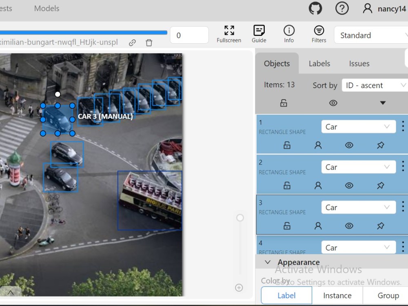This screenshot has width=408, height=306.
Task: Hide object 2 with eye icon
Action: click(x=349, y=186)
